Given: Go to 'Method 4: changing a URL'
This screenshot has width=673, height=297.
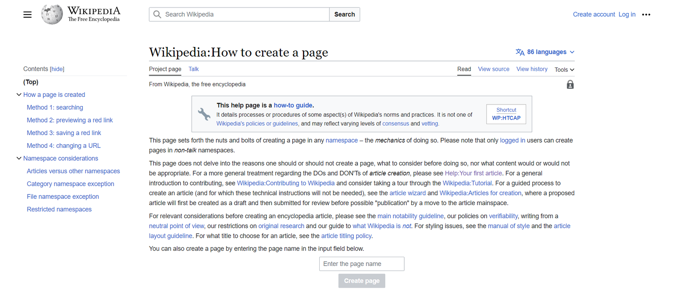Looking at the screenshot, I should 64,146.
